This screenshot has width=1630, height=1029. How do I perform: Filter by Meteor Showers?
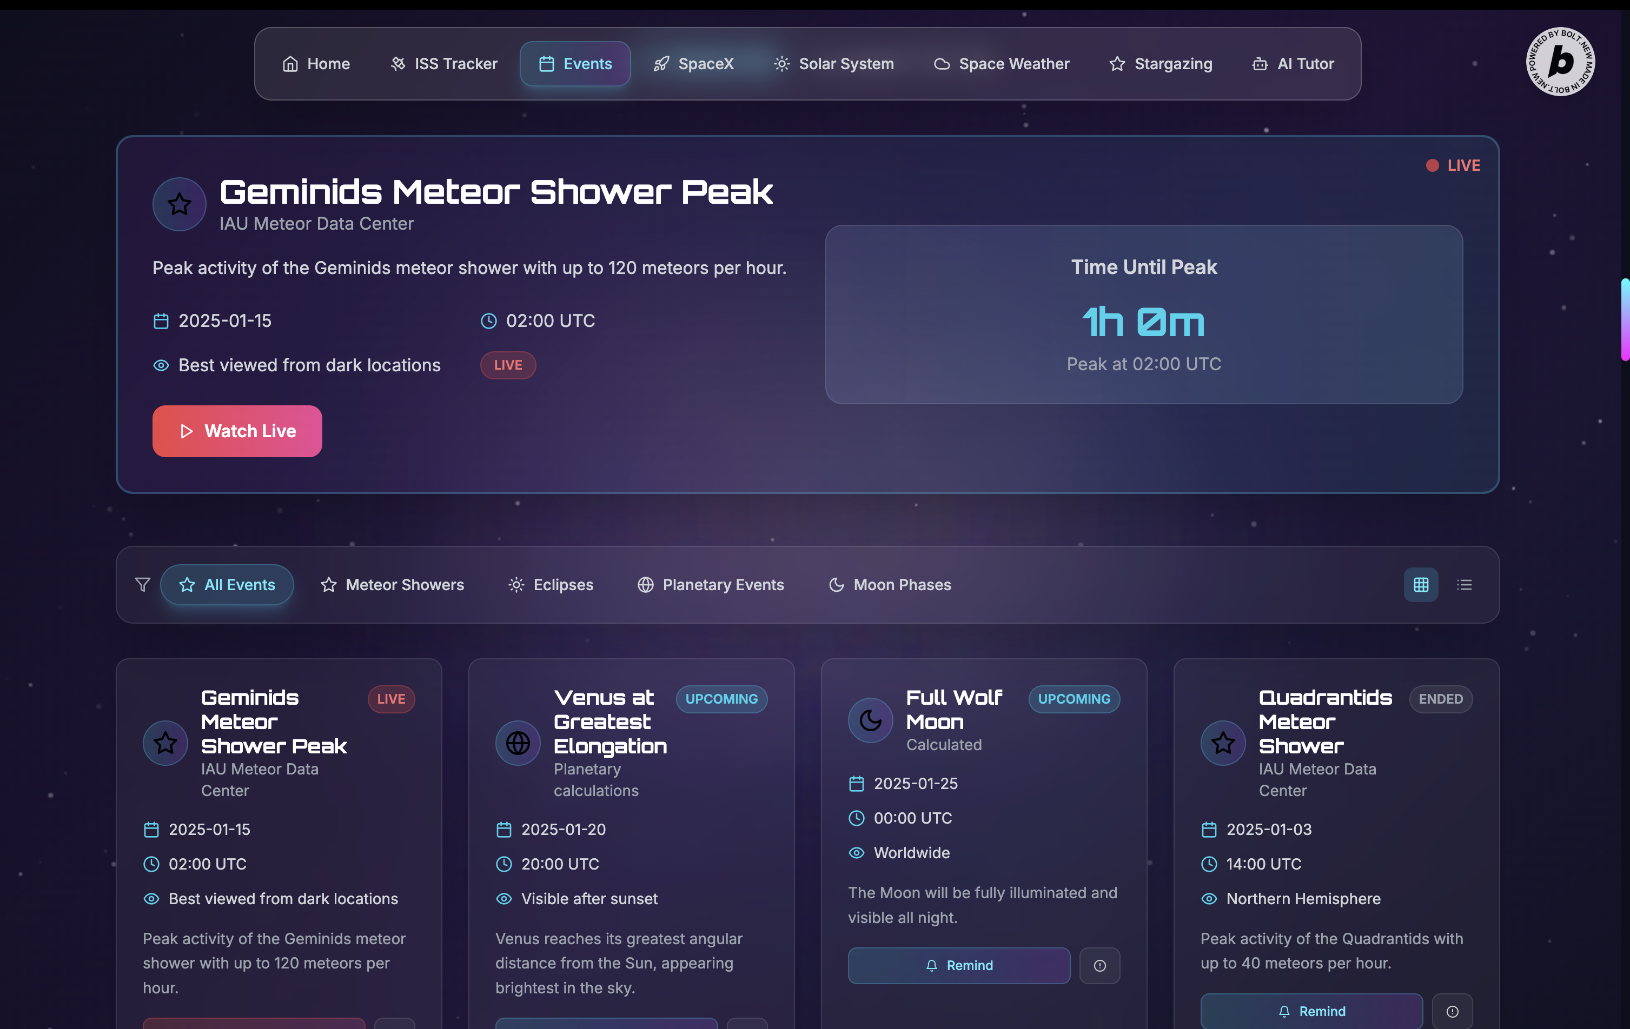point(393,585)
